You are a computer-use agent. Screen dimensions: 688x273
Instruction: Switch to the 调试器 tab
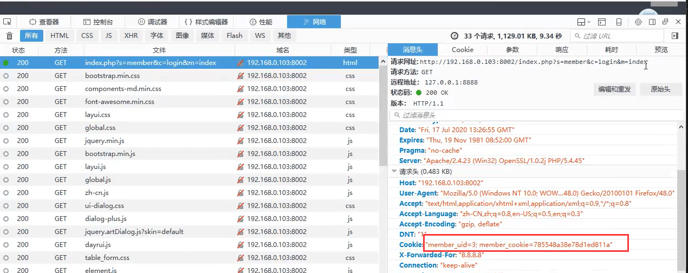tap(152, 22)
